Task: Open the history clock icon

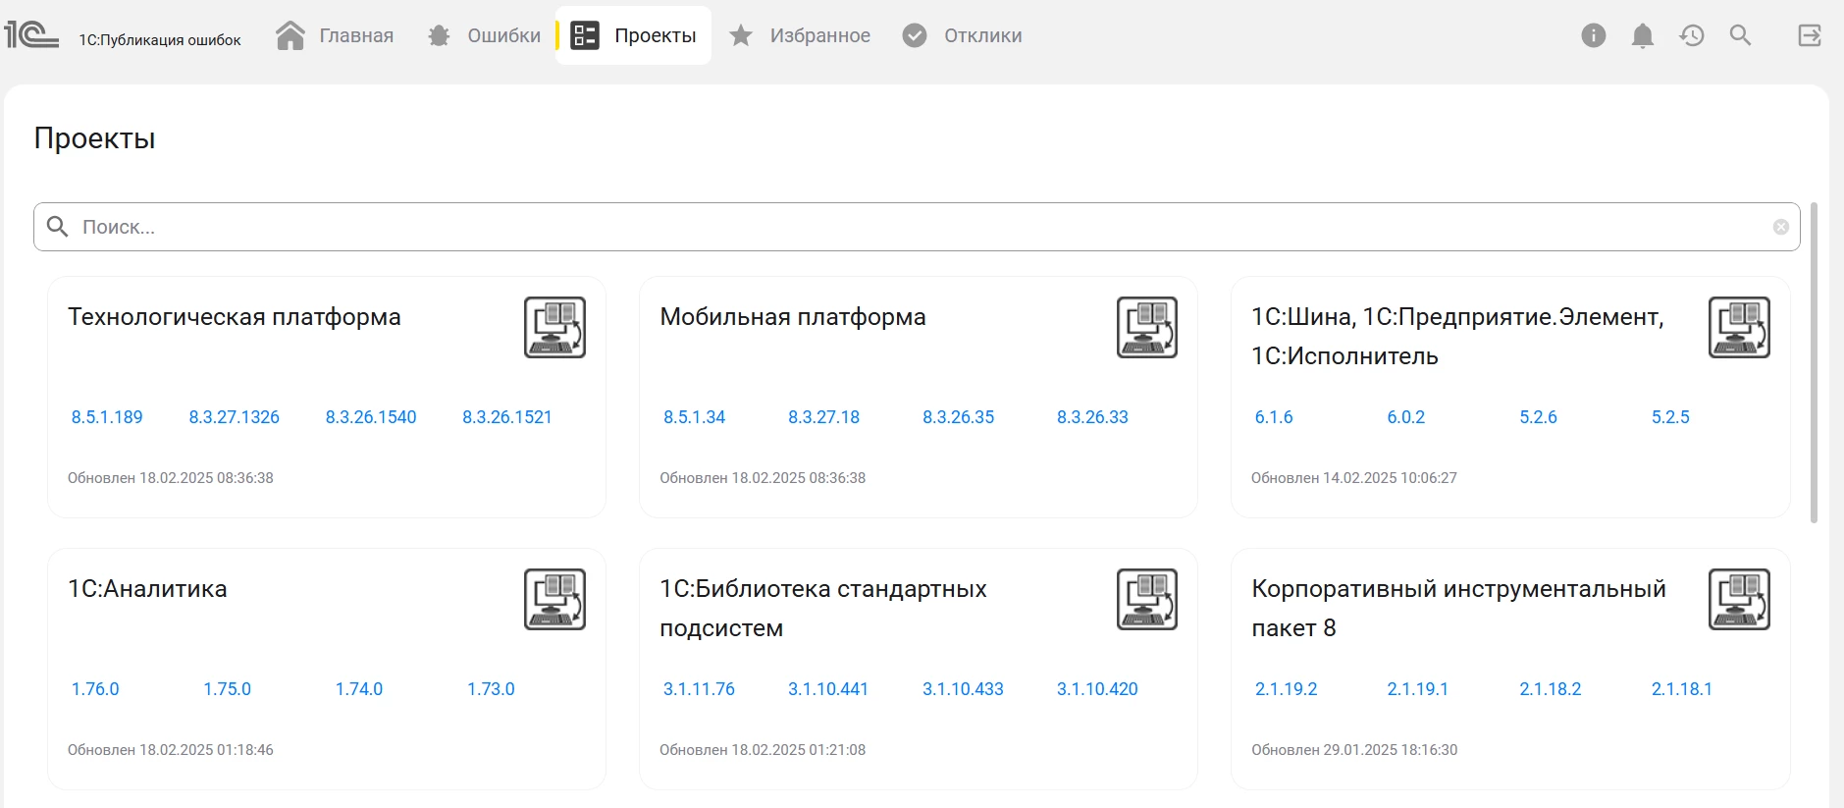Action: click(x=1692, y=36)
